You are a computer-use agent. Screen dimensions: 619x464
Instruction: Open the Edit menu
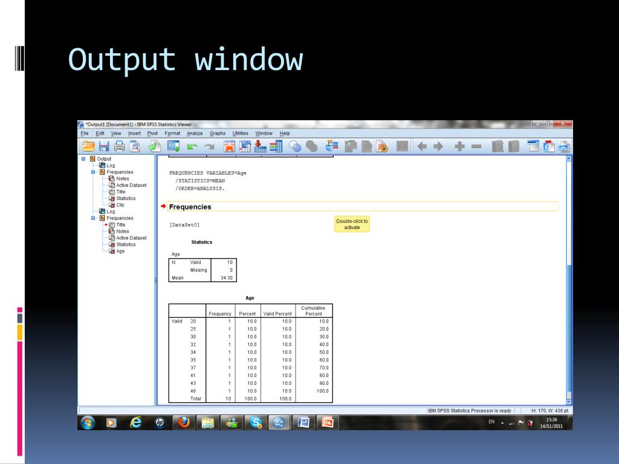click(100, 134)
